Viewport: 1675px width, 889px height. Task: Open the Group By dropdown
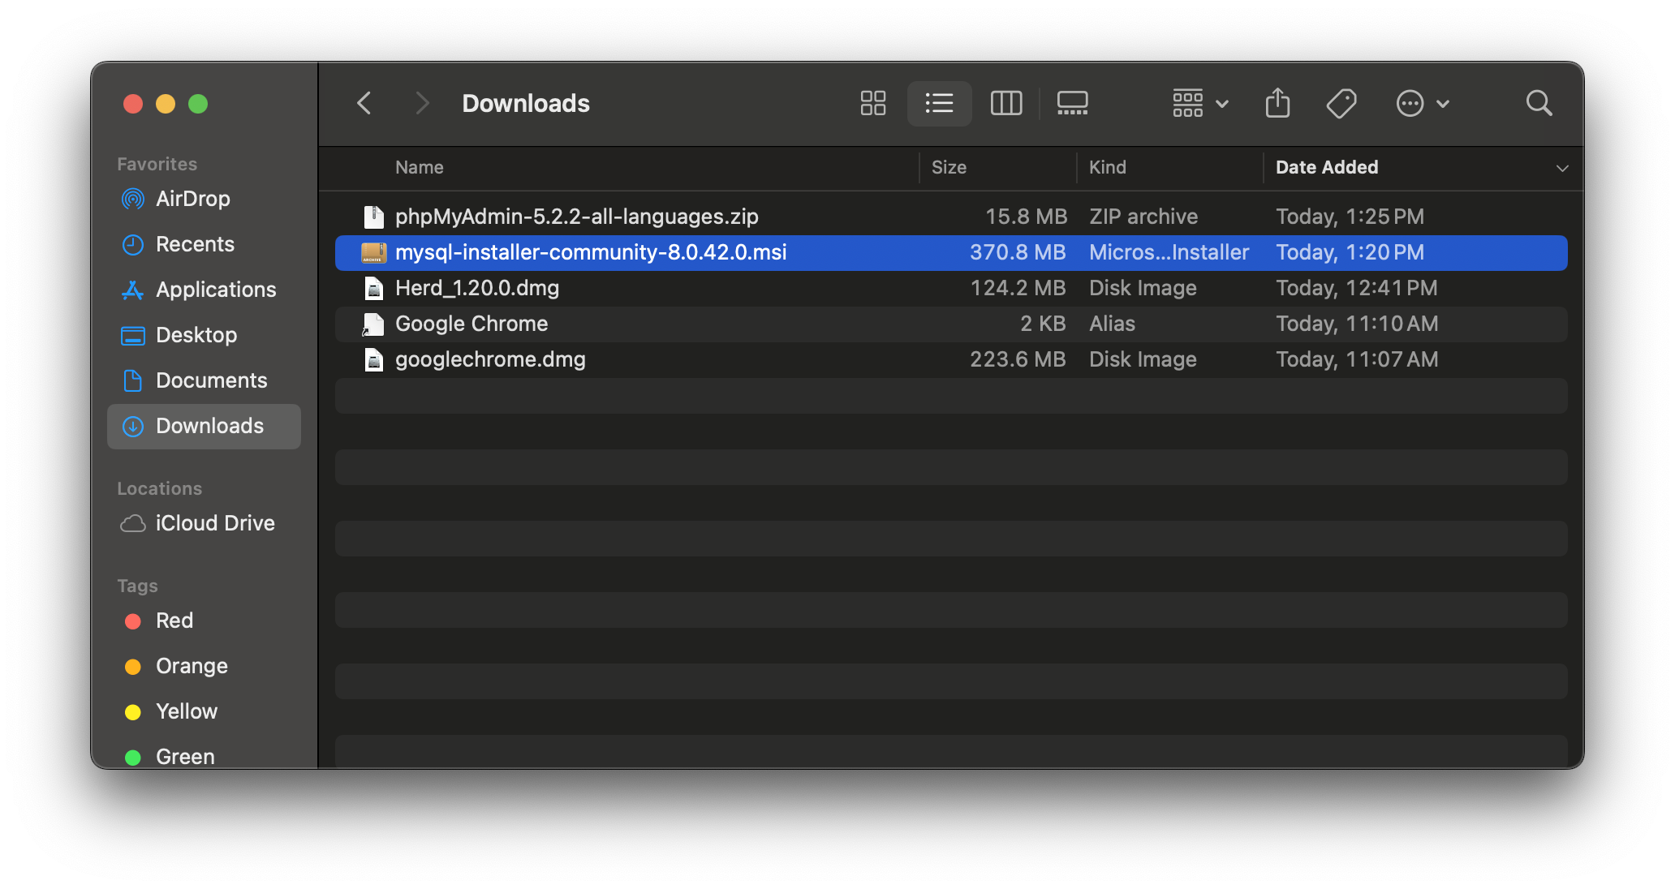pos(1200,103)
